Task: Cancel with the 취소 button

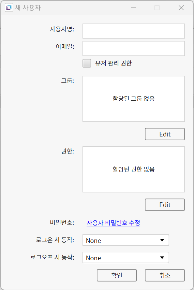Action: click(165, 275)
